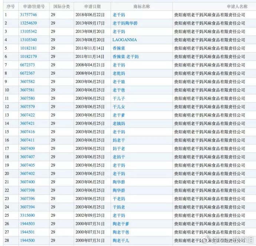Open registration number 3315690

point(27,215)
